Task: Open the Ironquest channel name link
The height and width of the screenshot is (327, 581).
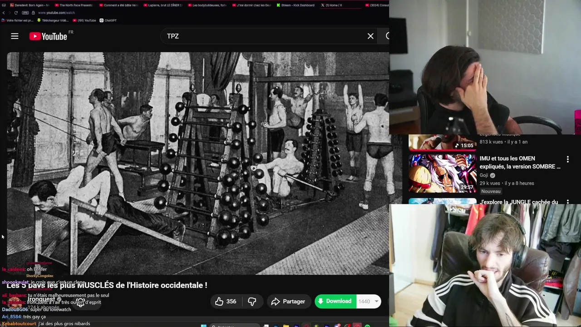Action: click(x=41, y=299)
